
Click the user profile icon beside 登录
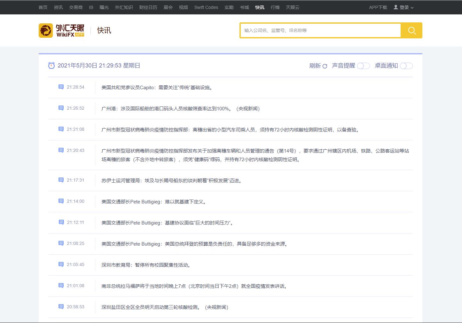tap(396, 7)
